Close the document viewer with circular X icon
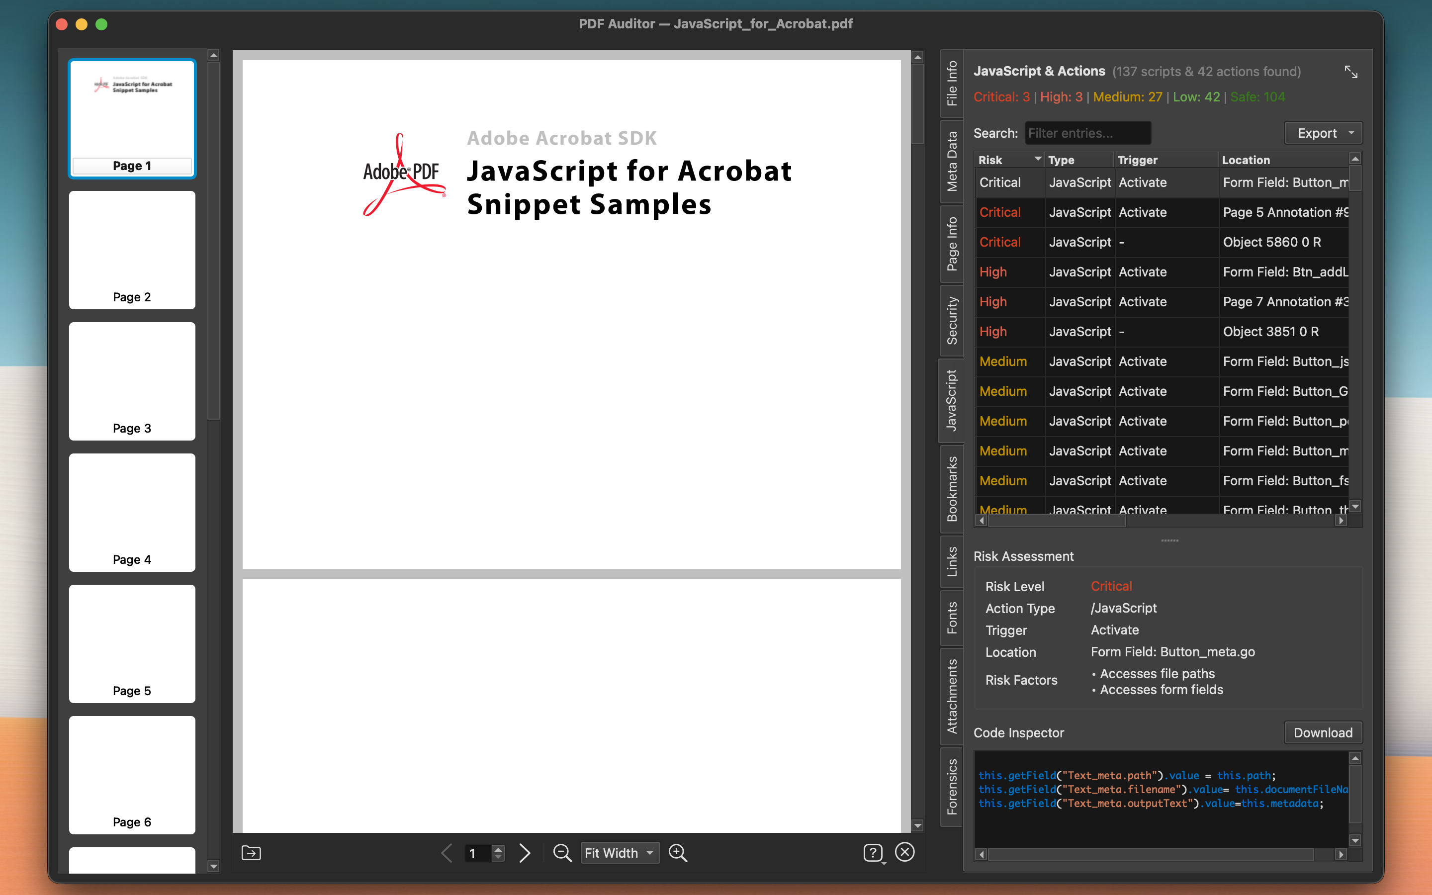 (x=905, y=852)
